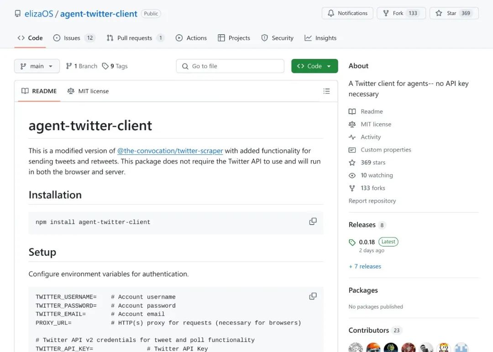Viewport: 493px width, 352px height.
Task: Click the Issues count badge 12
Action: 90,38
